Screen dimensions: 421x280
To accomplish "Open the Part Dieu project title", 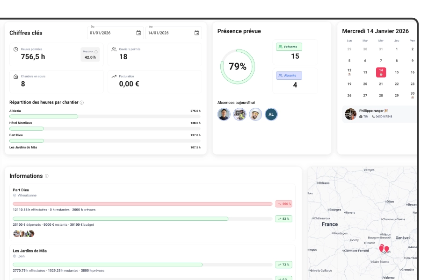I will coord(21,190).
